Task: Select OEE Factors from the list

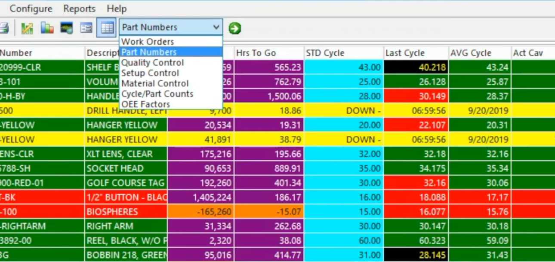Action: pyautogui.click(x=145, y=104)
